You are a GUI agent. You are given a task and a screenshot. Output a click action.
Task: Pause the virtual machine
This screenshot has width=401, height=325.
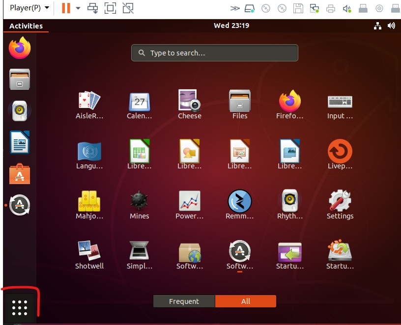(66, 8)
